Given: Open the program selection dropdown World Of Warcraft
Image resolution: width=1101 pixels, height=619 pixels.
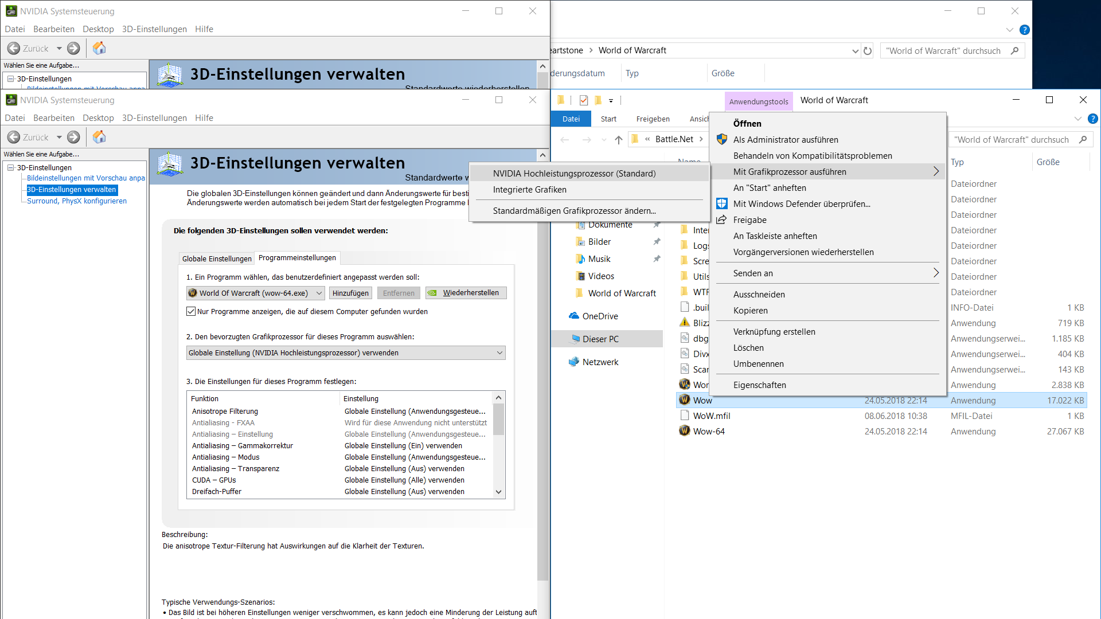Looking at the screenshot, I should pyautogui.click(x=255, y=293).
